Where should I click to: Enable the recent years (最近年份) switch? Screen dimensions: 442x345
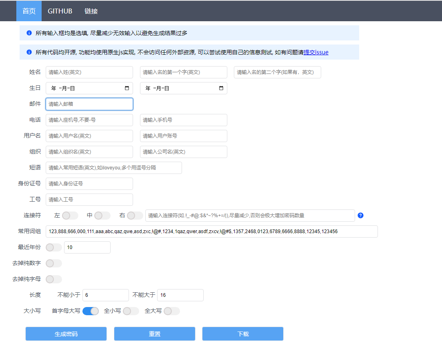click(54, 247)
